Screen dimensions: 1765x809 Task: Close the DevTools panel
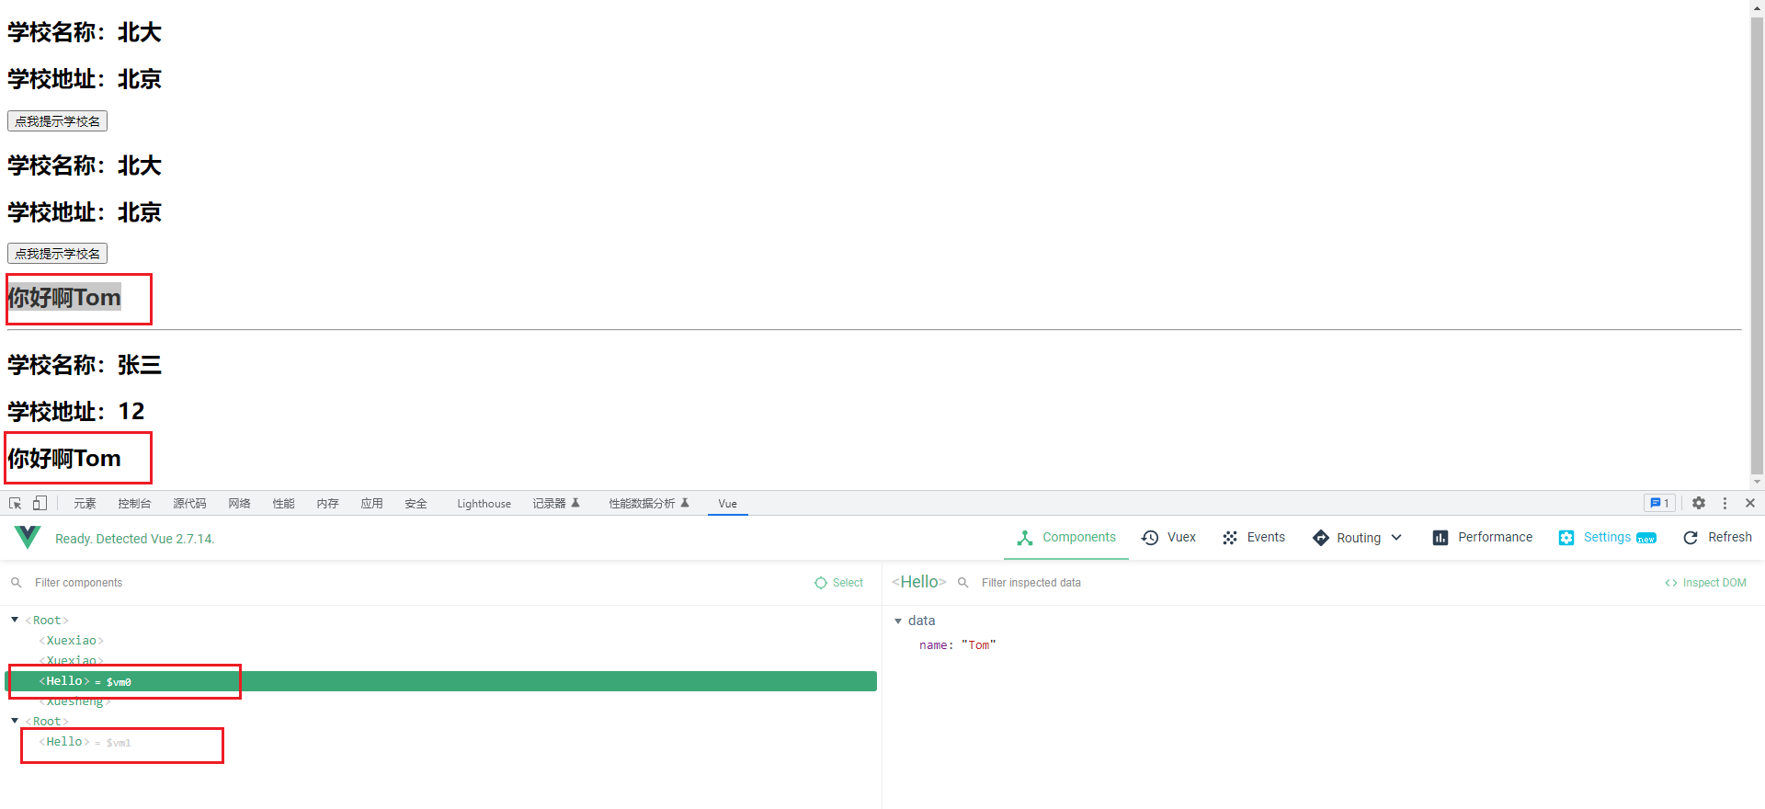(1750, 503)
